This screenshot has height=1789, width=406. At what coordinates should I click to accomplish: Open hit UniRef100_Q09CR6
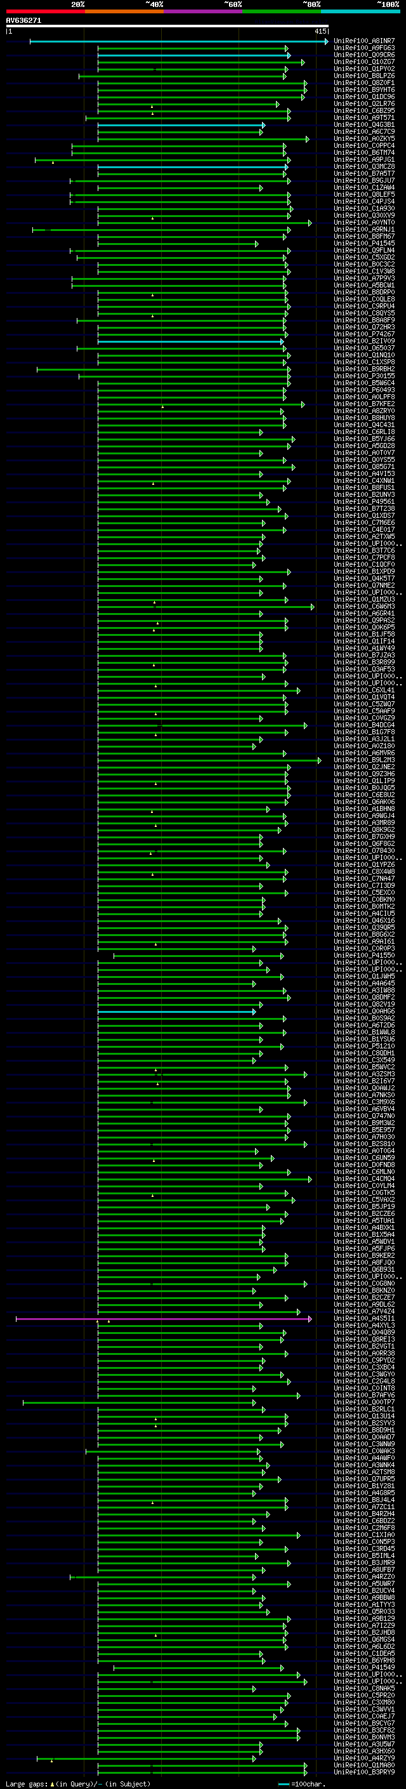click(363, 55)
